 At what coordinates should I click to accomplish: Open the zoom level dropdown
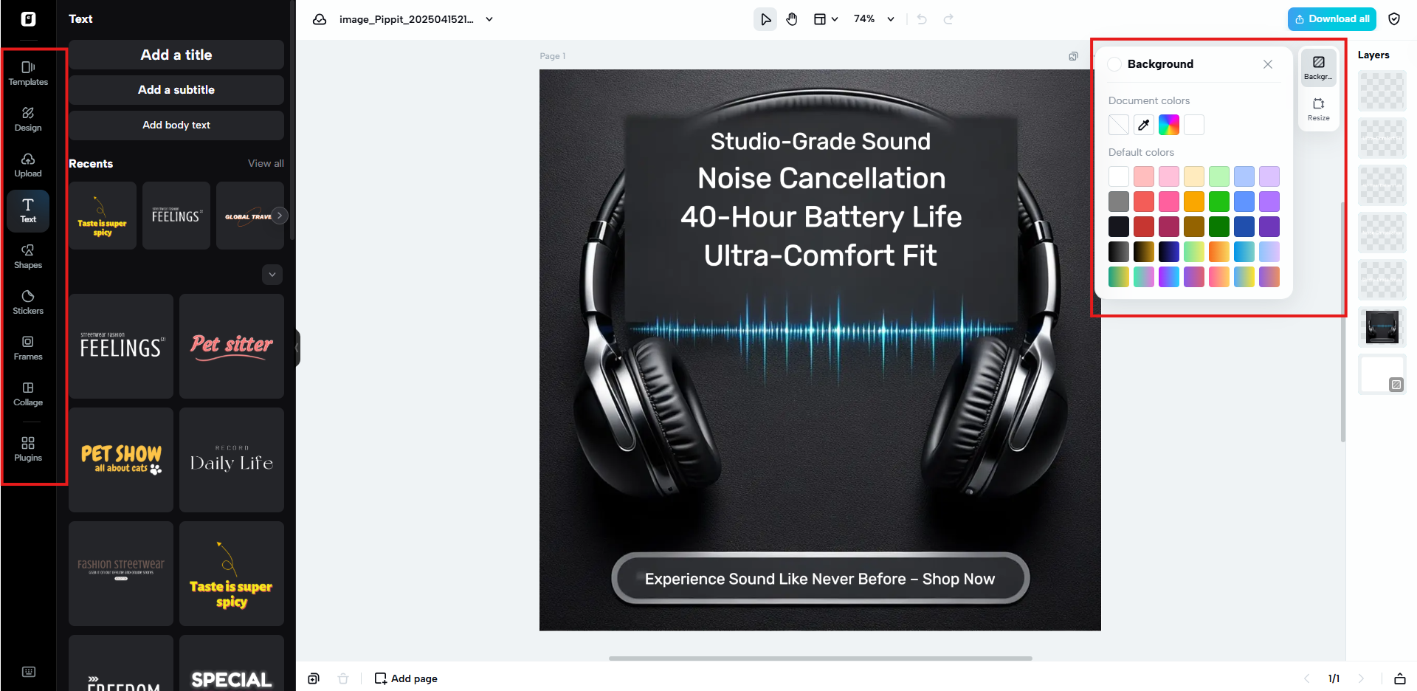pyautogui.click(x=873, y=19)
